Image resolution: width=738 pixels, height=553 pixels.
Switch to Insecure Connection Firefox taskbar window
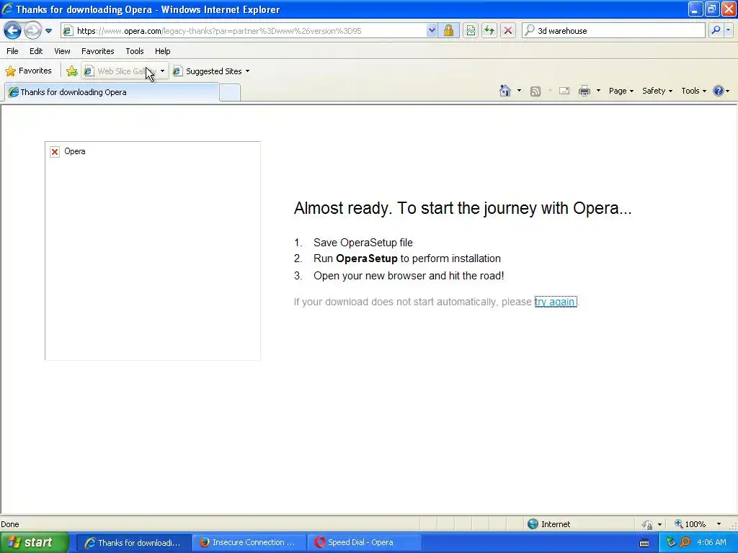[x=249, y=543]
